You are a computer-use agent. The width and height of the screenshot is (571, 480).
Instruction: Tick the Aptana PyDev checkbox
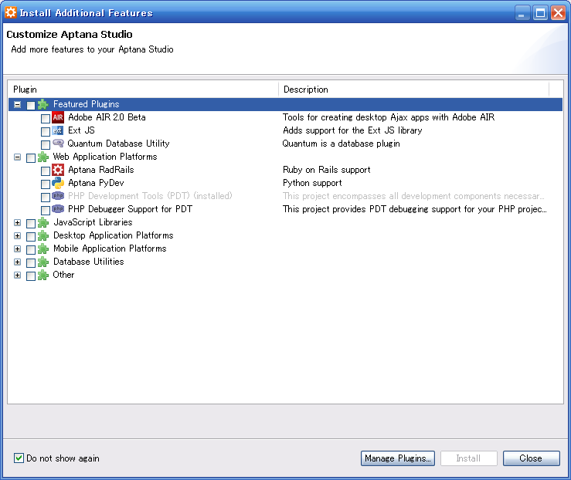46,184
